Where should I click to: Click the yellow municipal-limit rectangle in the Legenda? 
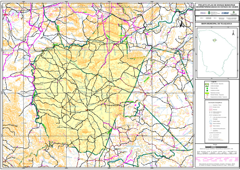207,84
